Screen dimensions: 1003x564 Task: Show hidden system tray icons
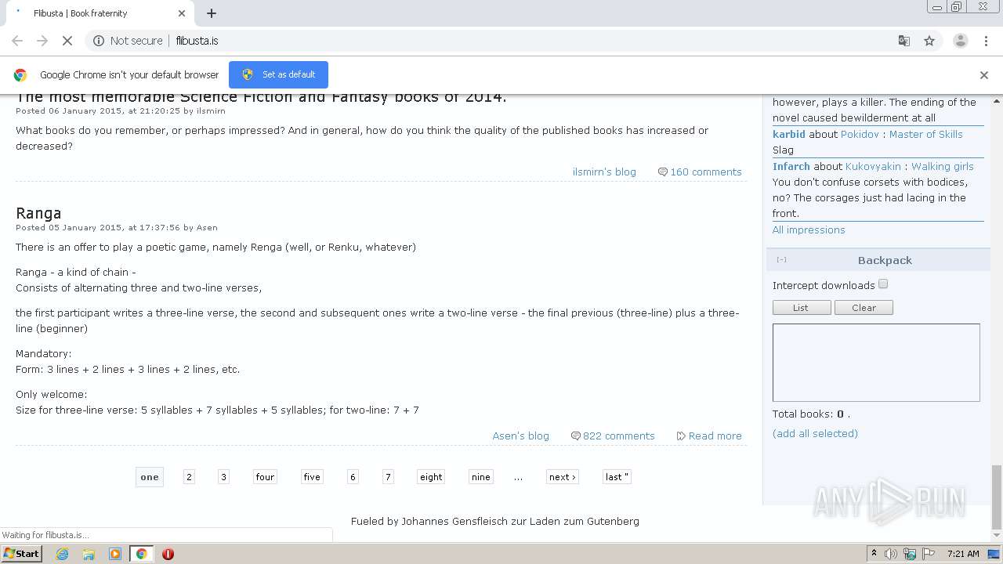[874, 553]
